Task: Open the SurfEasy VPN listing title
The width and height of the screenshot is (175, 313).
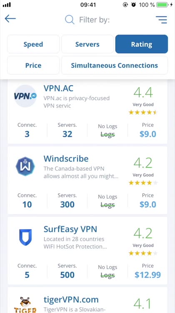Action: tap(70, 229)
